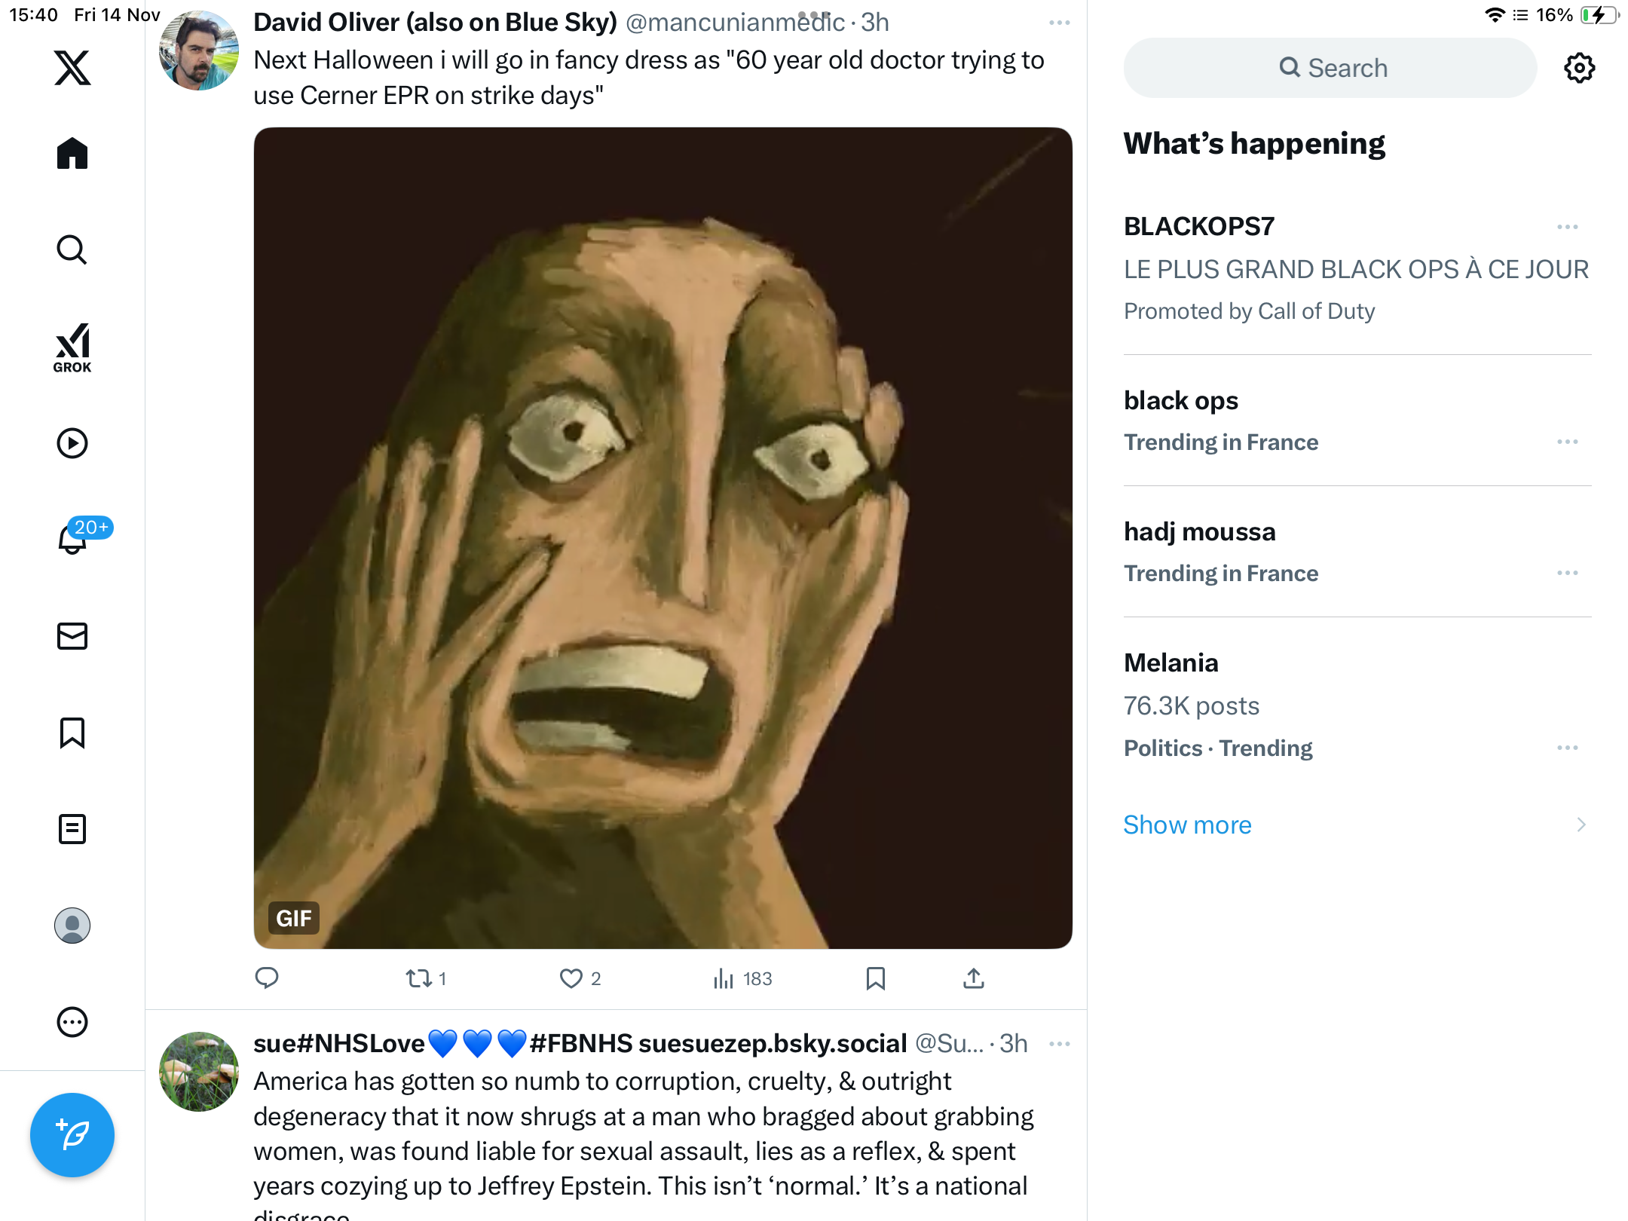Open direct messages envelope icon
The height and width of the screenshot is (1221, 1628).
pos(72,636)
